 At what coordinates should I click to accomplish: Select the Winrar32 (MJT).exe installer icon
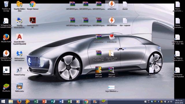pos(112,72)
